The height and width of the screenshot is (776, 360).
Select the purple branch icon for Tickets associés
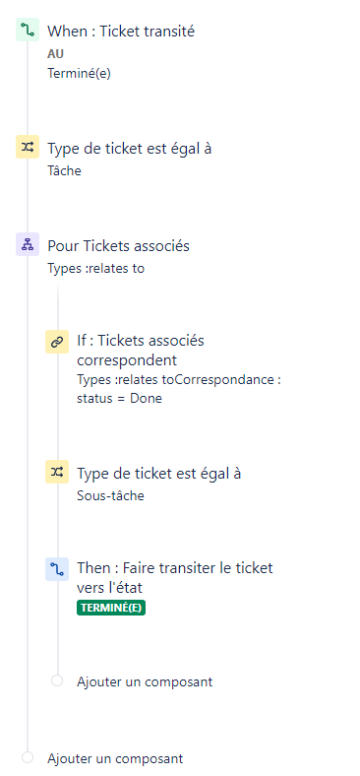click(x=28, y=244)
